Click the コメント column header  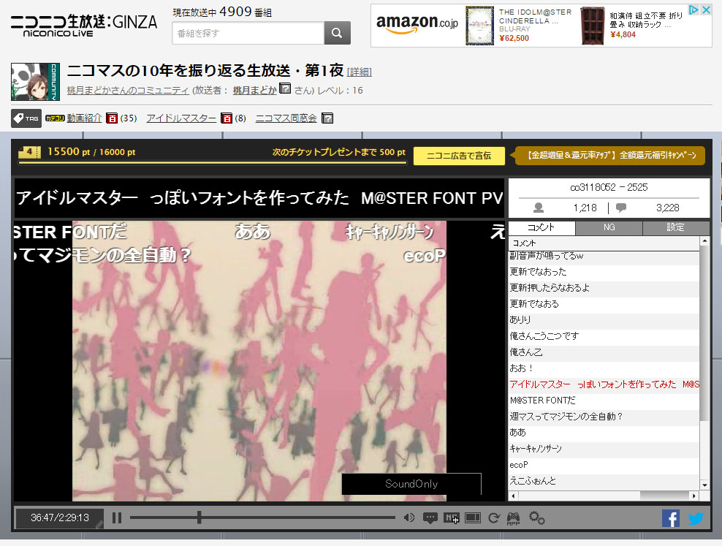pyautogui.click(x=604, y=243)
